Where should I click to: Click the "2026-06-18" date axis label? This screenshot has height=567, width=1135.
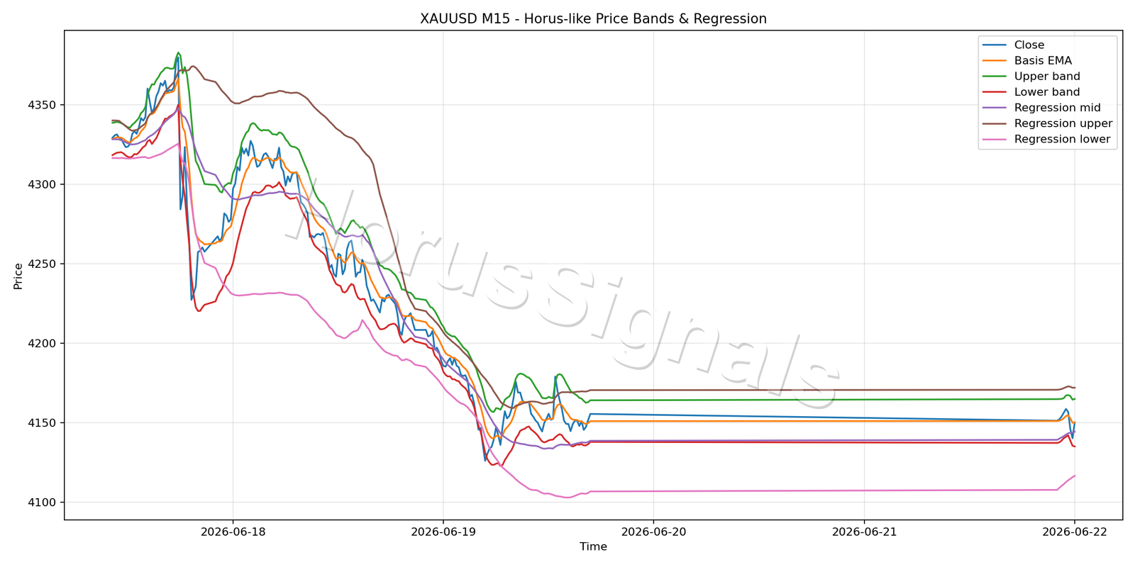click(x=233, y=532)
